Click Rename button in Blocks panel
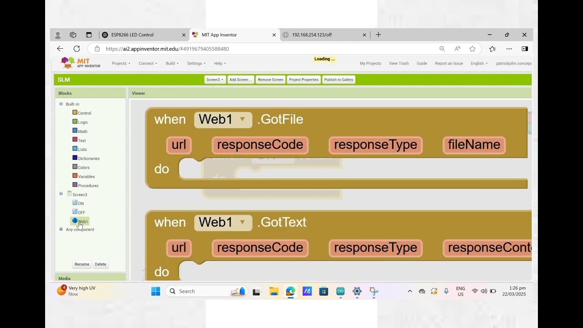Image resolution: width=583 pixels, height=328 pixels. click(82, 264)
